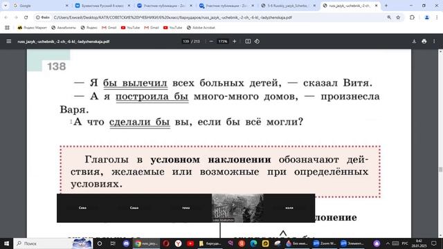
Task: Click the browser address bar URL
Action: click(x=172, y=17)
